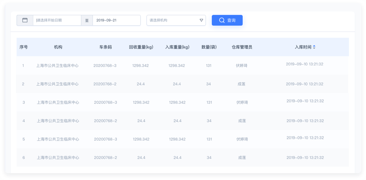Click manager 伏婷琦 in row 3
366x180 pixels.
point(242,102)
